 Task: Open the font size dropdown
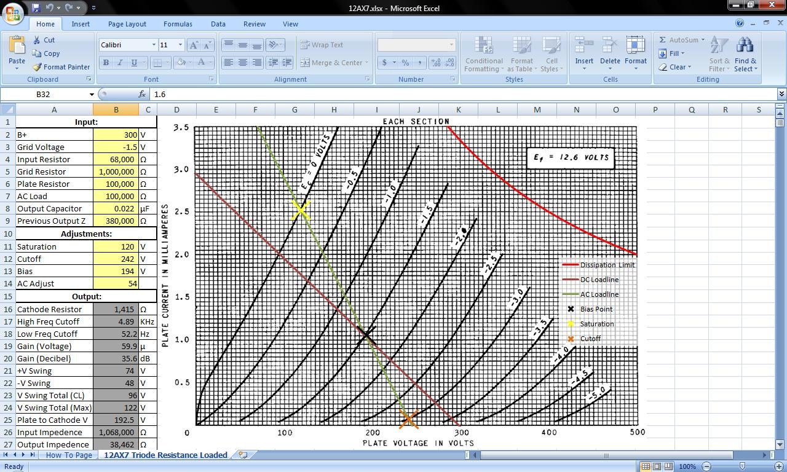180,45
